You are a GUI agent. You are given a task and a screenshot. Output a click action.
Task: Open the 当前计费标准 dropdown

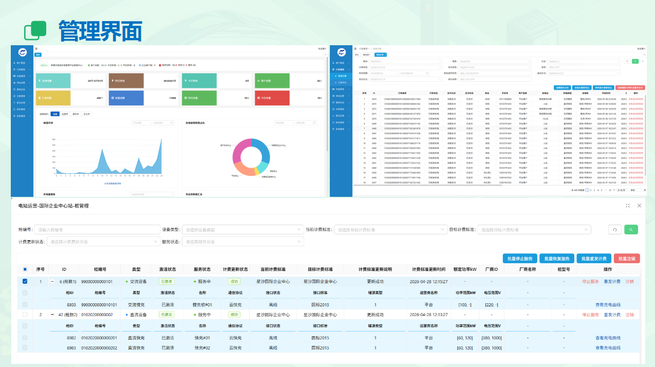tap(390, 230)
